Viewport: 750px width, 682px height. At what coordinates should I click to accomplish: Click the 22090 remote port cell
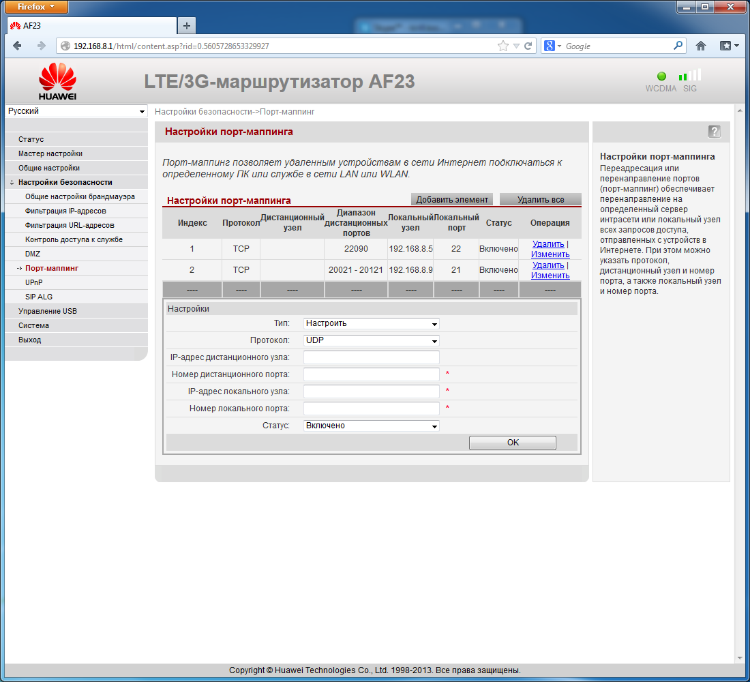click(x=356, y=249)
